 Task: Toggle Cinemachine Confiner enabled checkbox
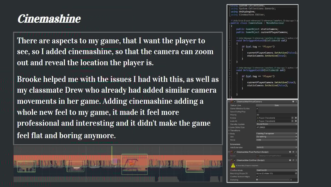235,160
